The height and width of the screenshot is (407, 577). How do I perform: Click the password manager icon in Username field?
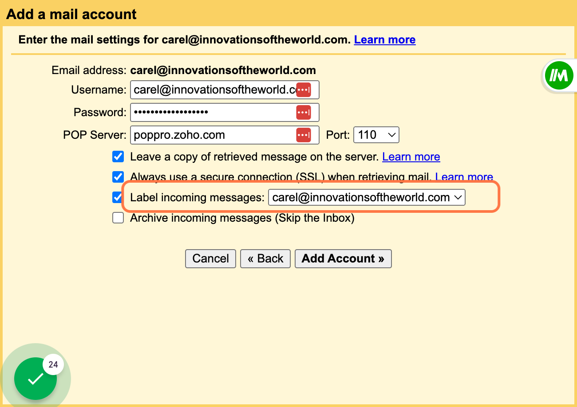tap(304, 90)
